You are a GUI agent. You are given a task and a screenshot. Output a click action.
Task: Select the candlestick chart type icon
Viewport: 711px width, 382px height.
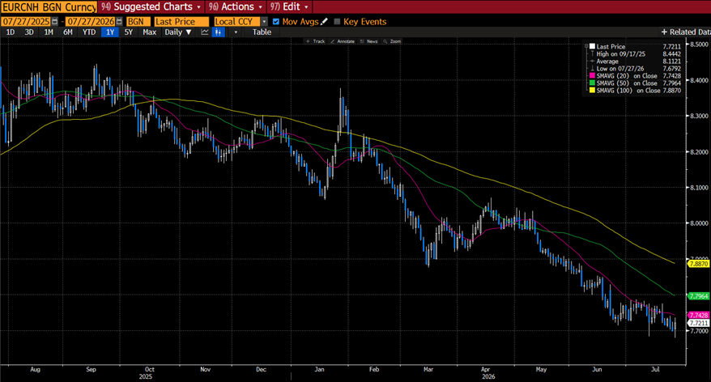[219, 32]
